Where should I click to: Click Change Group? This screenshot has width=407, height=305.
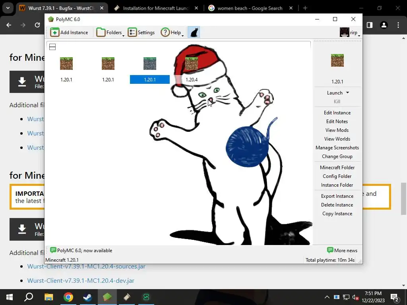coord(337,156)
